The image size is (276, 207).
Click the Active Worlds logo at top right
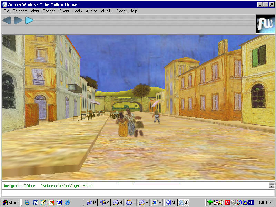(x=265, y=24)
